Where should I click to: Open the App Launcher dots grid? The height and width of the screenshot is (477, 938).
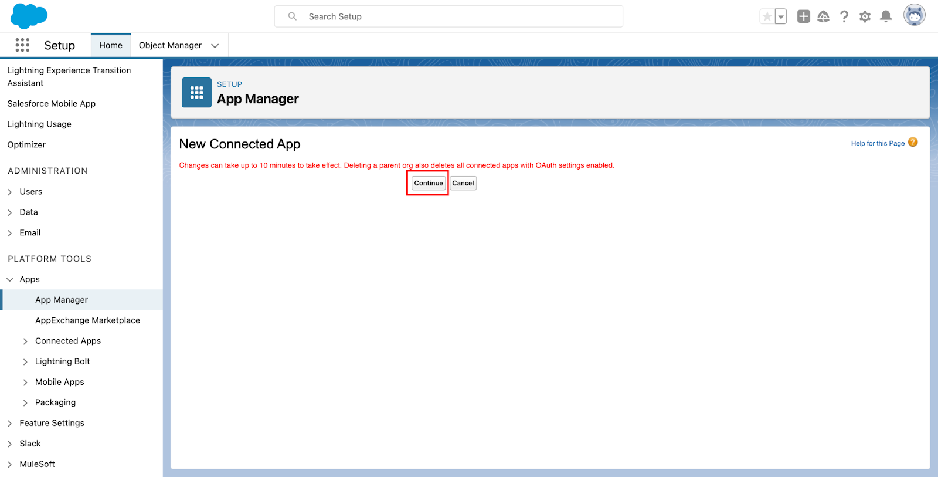point(22,45)
